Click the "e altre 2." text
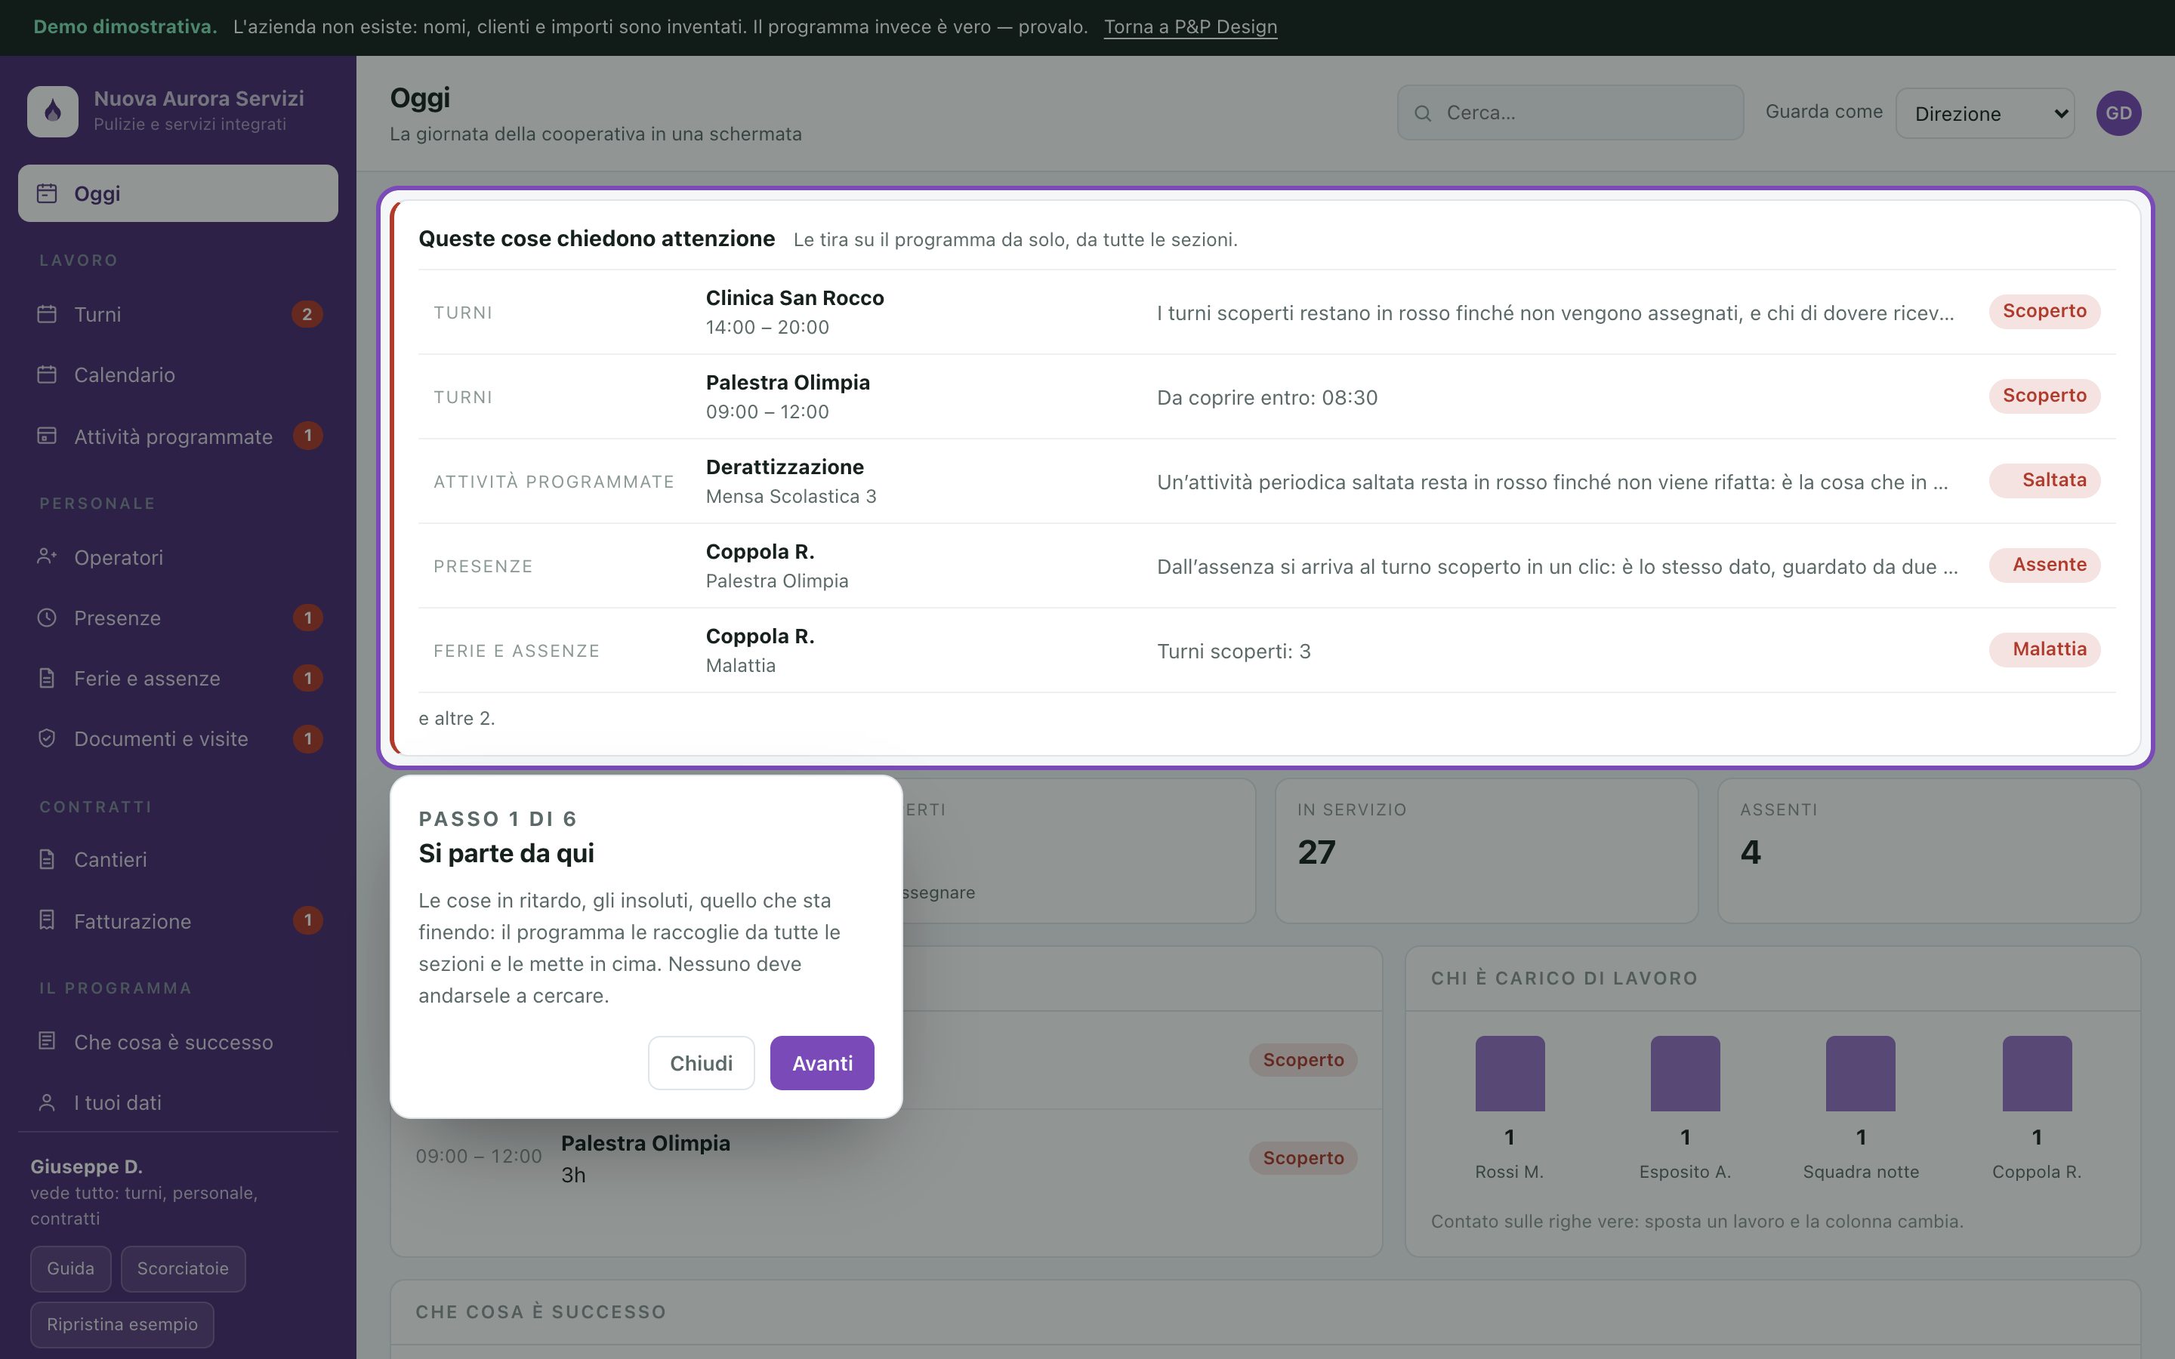Viewport: 2175px width, 1359px height. (457, 718)
